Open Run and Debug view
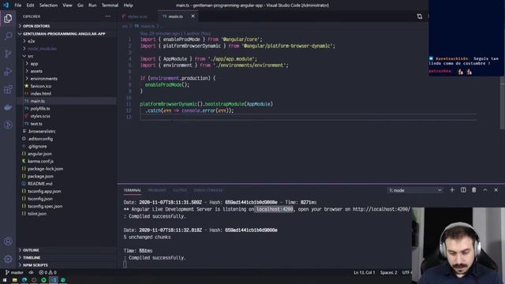 click(8, 72)
